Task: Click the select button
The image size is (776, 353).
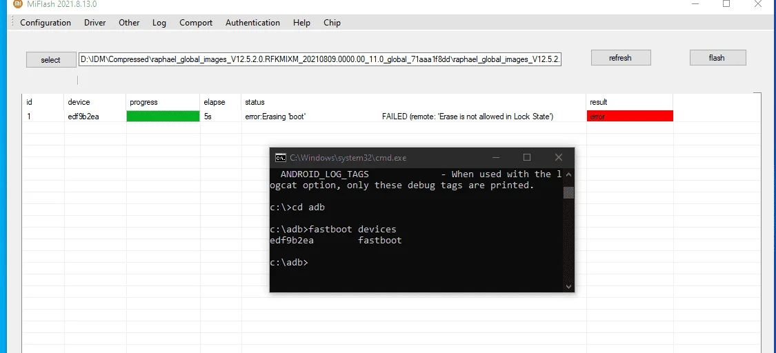Action: click(x=50, y=60)
